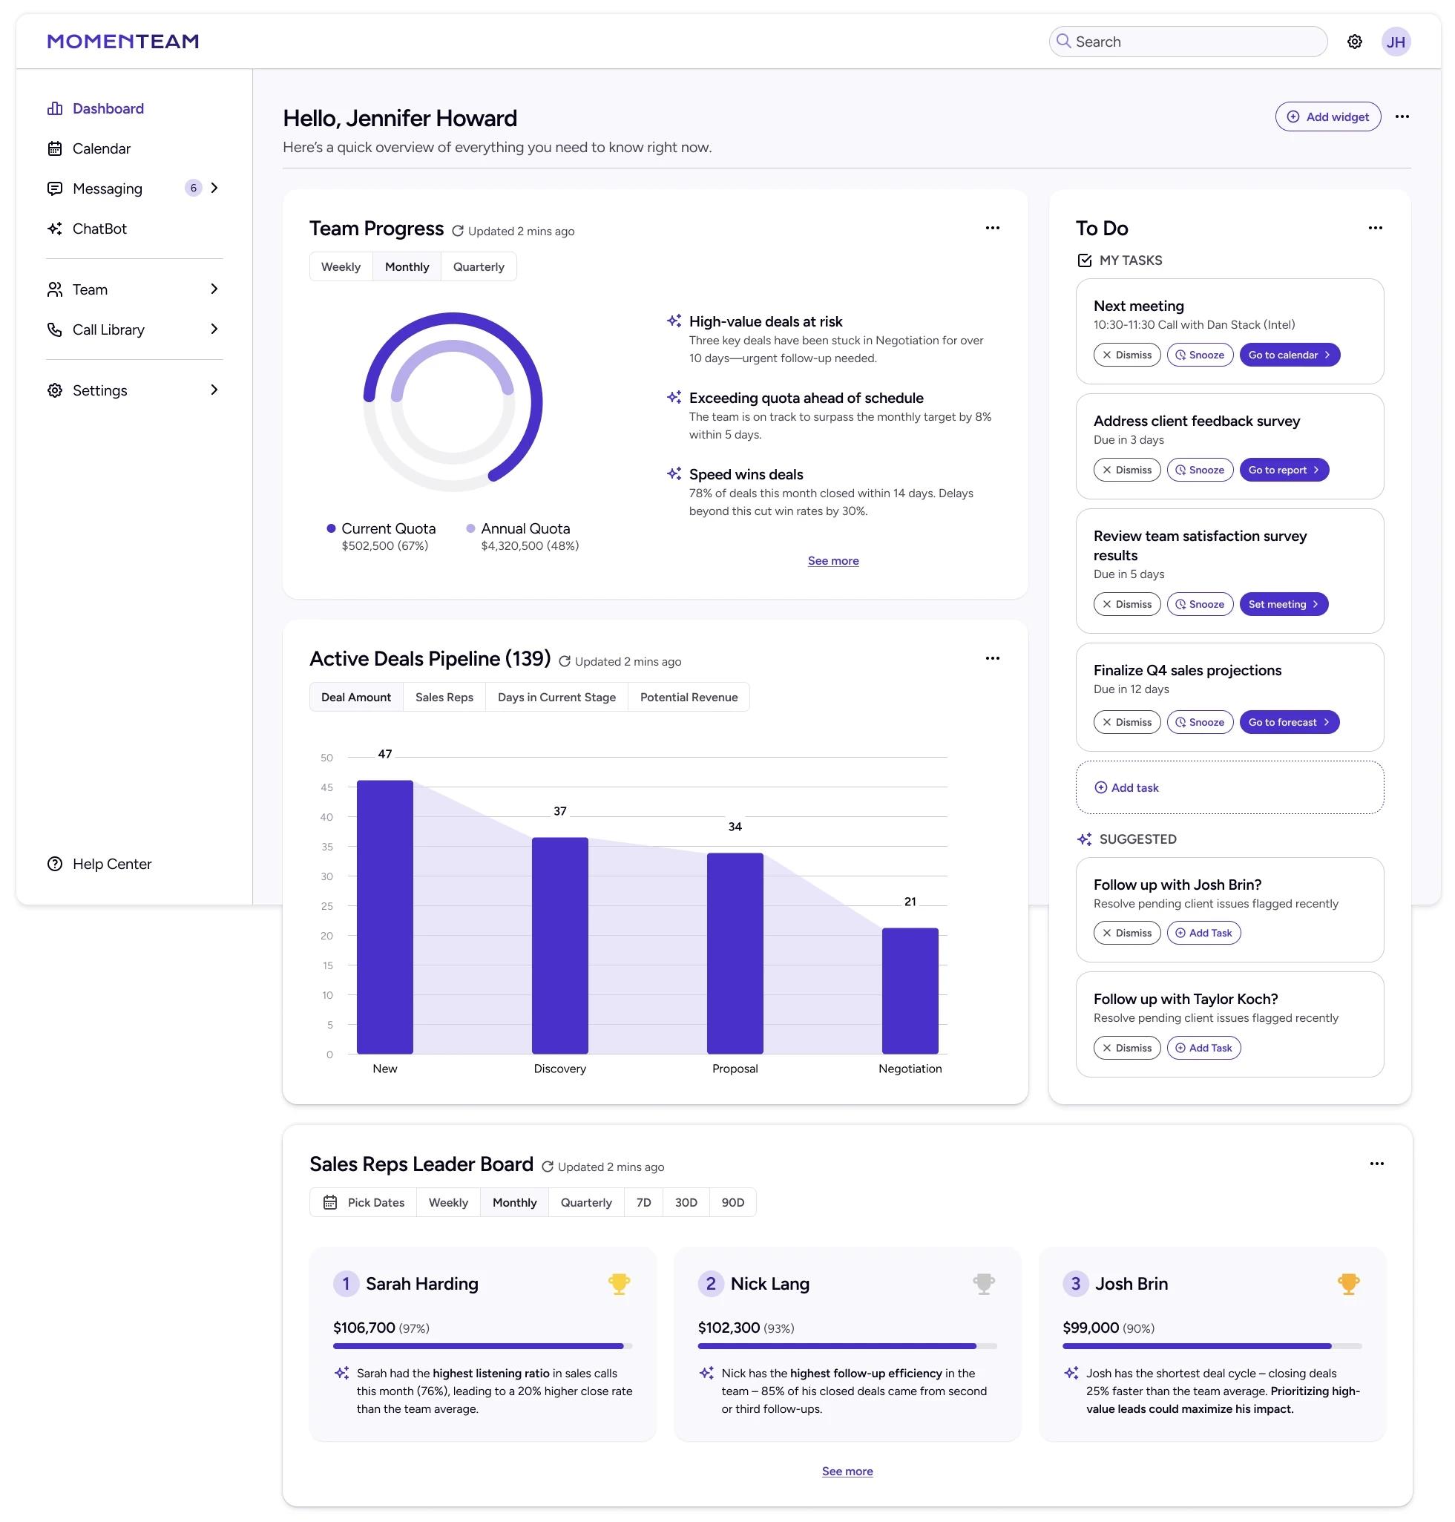
Task: Open the ChatBot sparkle icon in sidebar
Action: tap(55, 229)
